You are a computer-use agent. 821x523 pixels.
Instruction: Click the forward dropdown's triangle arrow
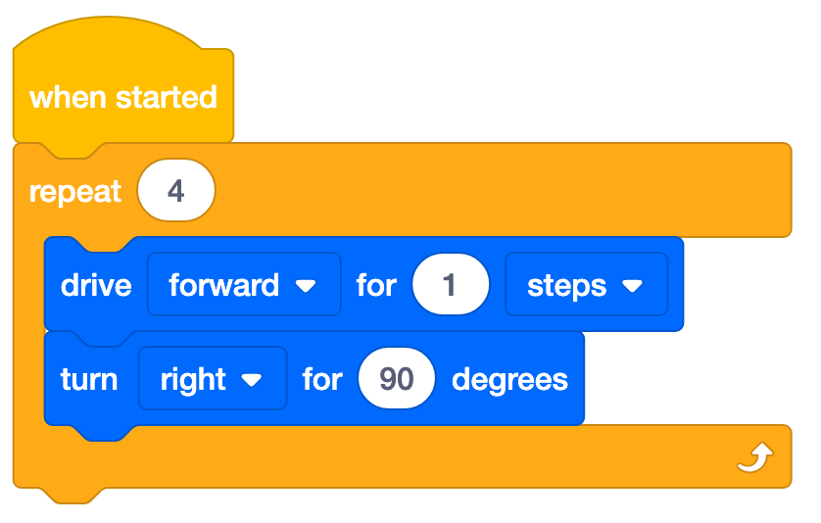point(306,286)
